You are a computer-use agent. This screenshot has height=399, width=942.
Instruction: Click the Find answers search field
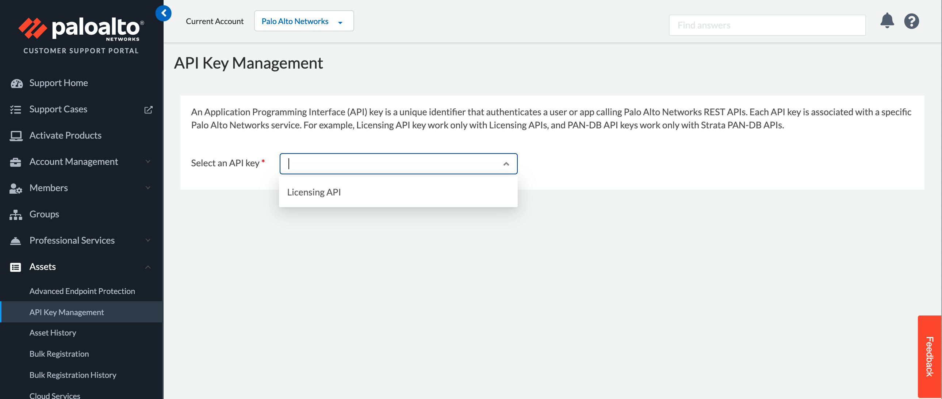click(x=767, y=25)
